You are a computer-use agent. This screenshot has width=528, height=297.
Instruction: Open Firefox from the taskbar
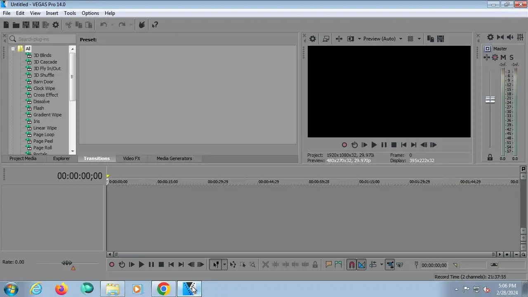61,289
